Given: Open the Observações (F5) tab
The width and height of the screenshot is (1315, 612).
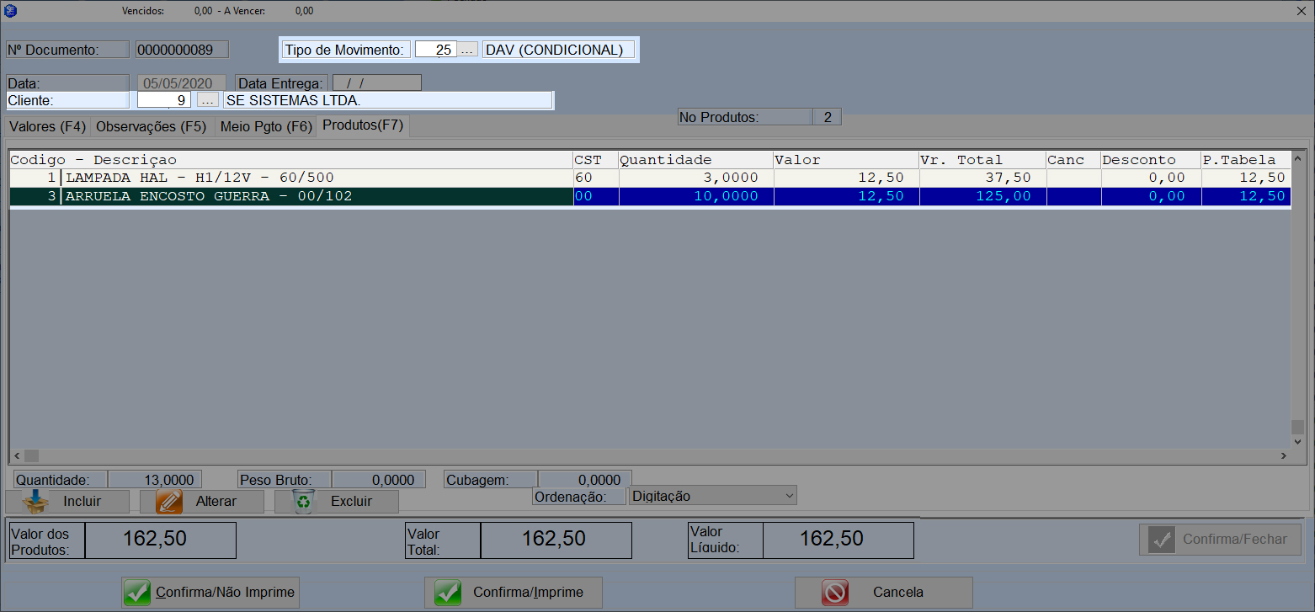Looking at the screenshot, I should click(x=152, y=127).
